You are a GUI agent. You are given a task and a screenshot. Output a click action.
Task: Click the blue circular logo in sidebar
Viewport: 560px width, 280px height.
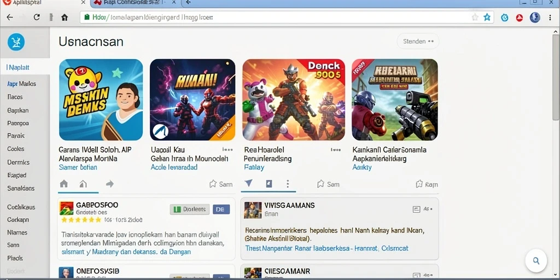[16, 42]
